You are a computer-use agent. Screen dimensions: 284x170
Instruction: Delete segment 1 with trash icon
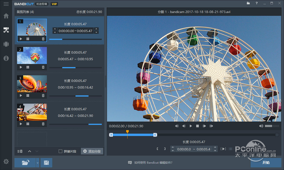click(x=43, y=39)
